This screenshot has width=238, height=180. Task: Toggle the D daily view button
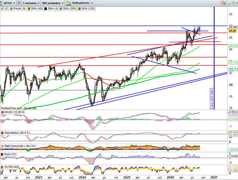point(19,3)
